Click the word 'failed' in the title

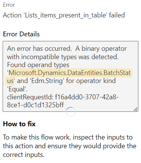coord(117,15)
